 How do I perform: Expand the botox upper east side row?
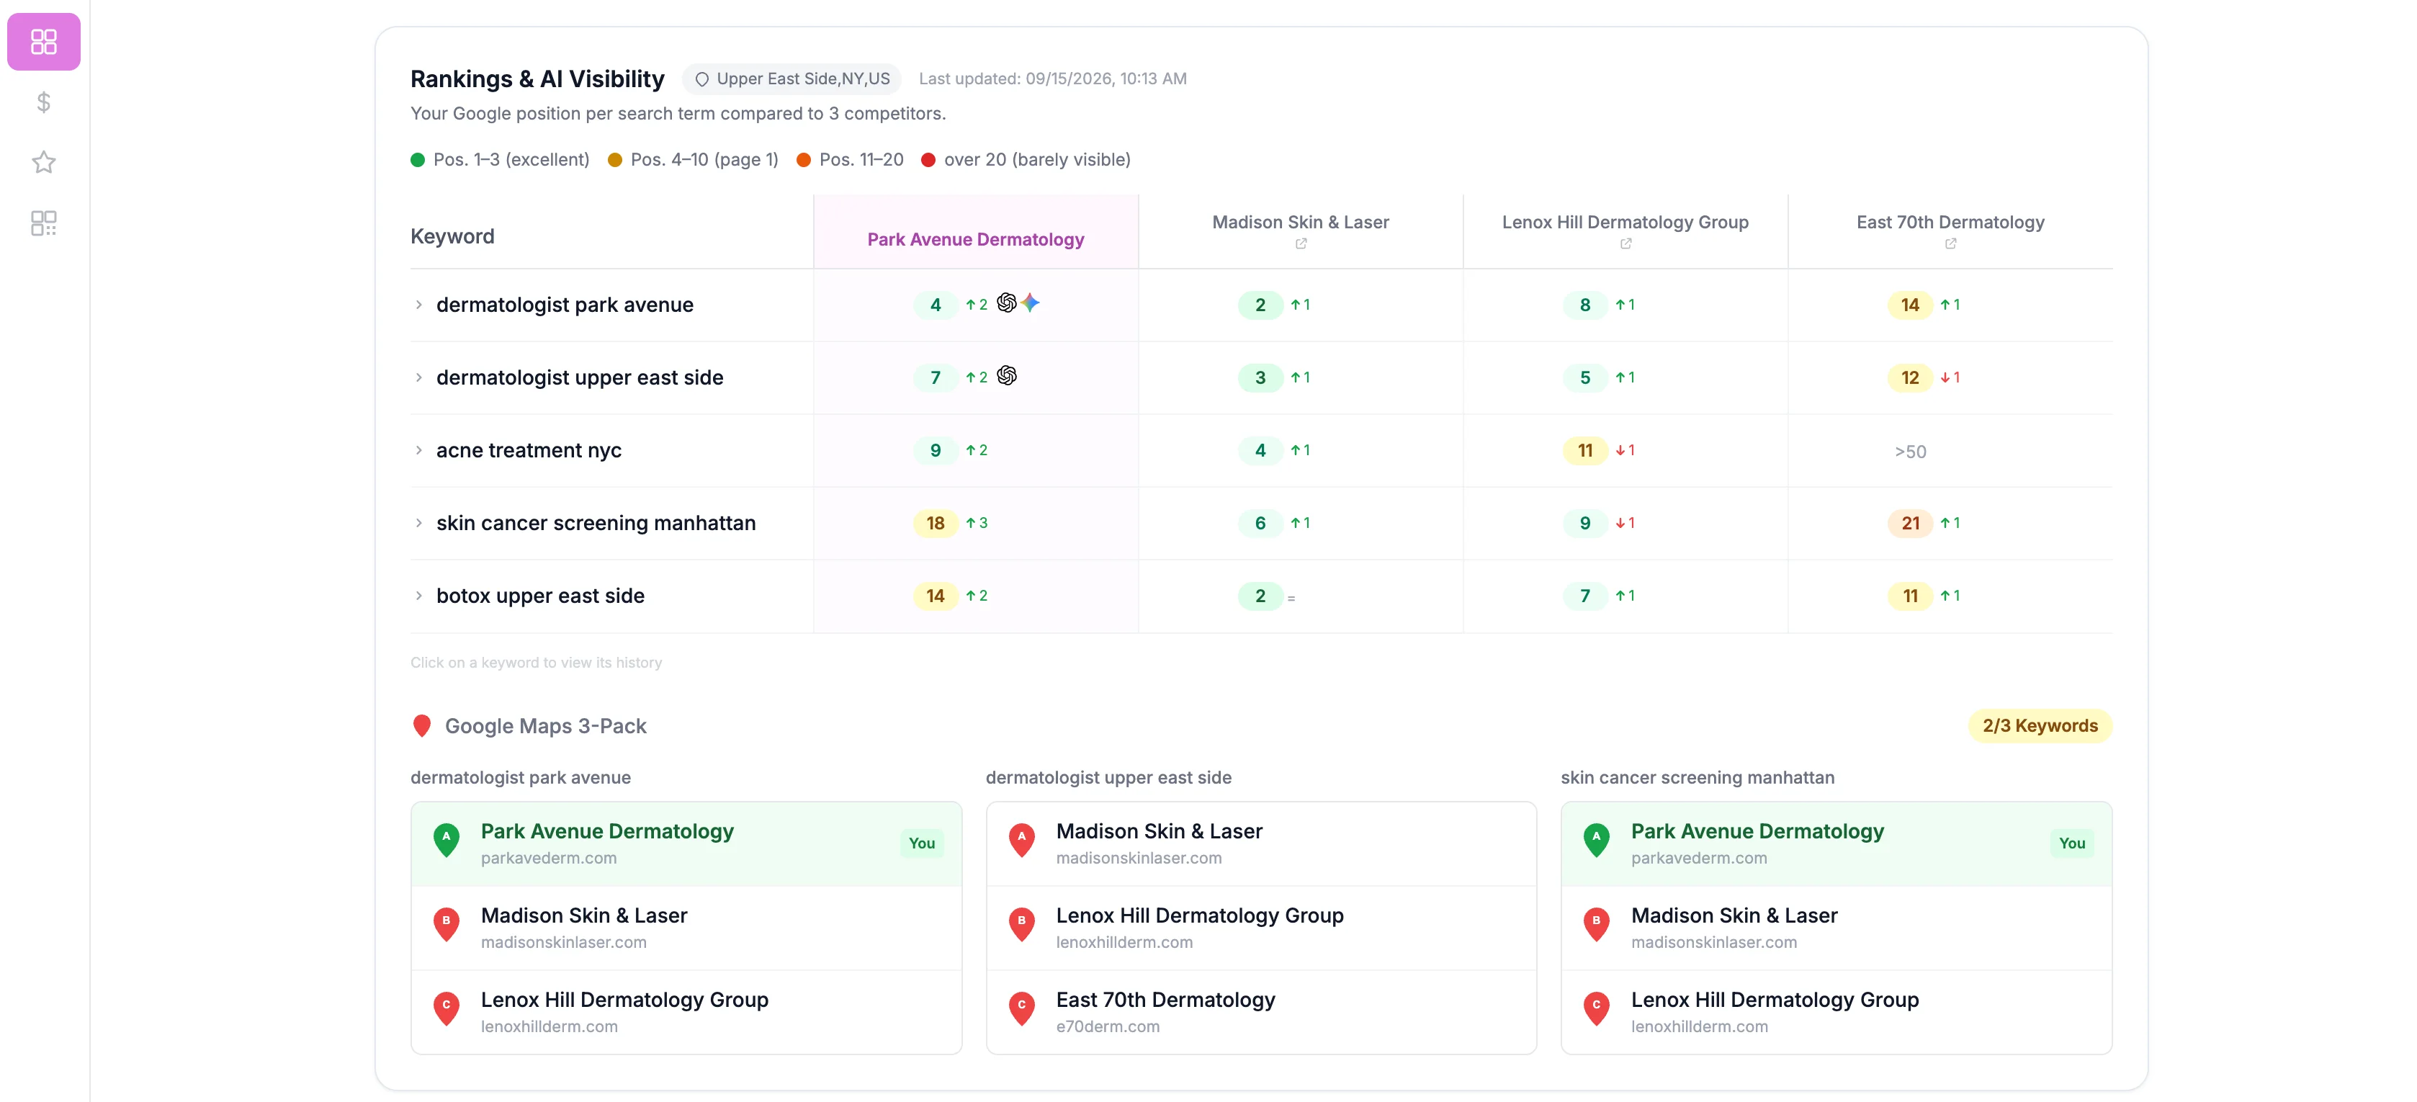(x=418, y=596)
